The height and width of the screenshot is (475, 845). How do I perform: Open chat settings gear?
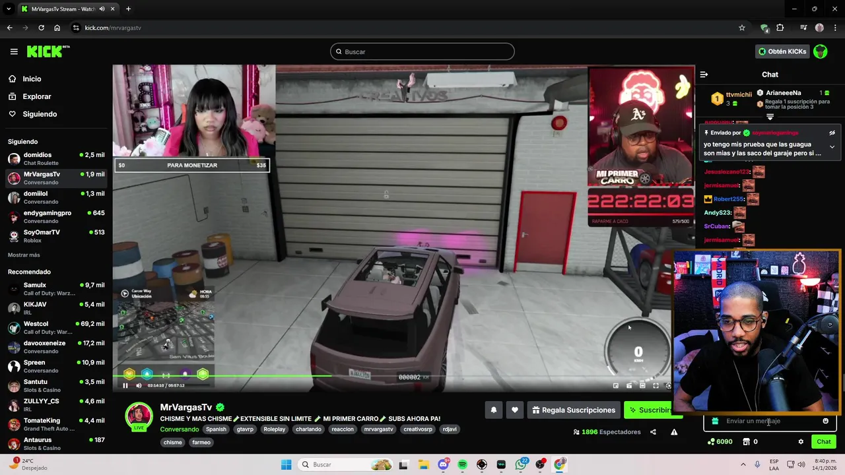801,441
